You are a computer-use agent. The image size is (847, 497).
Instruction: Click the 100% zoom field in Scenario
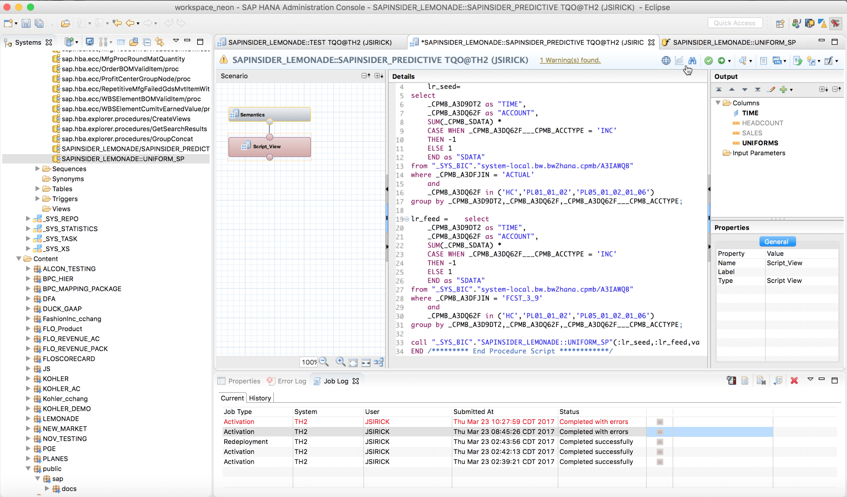coord(309,362)
